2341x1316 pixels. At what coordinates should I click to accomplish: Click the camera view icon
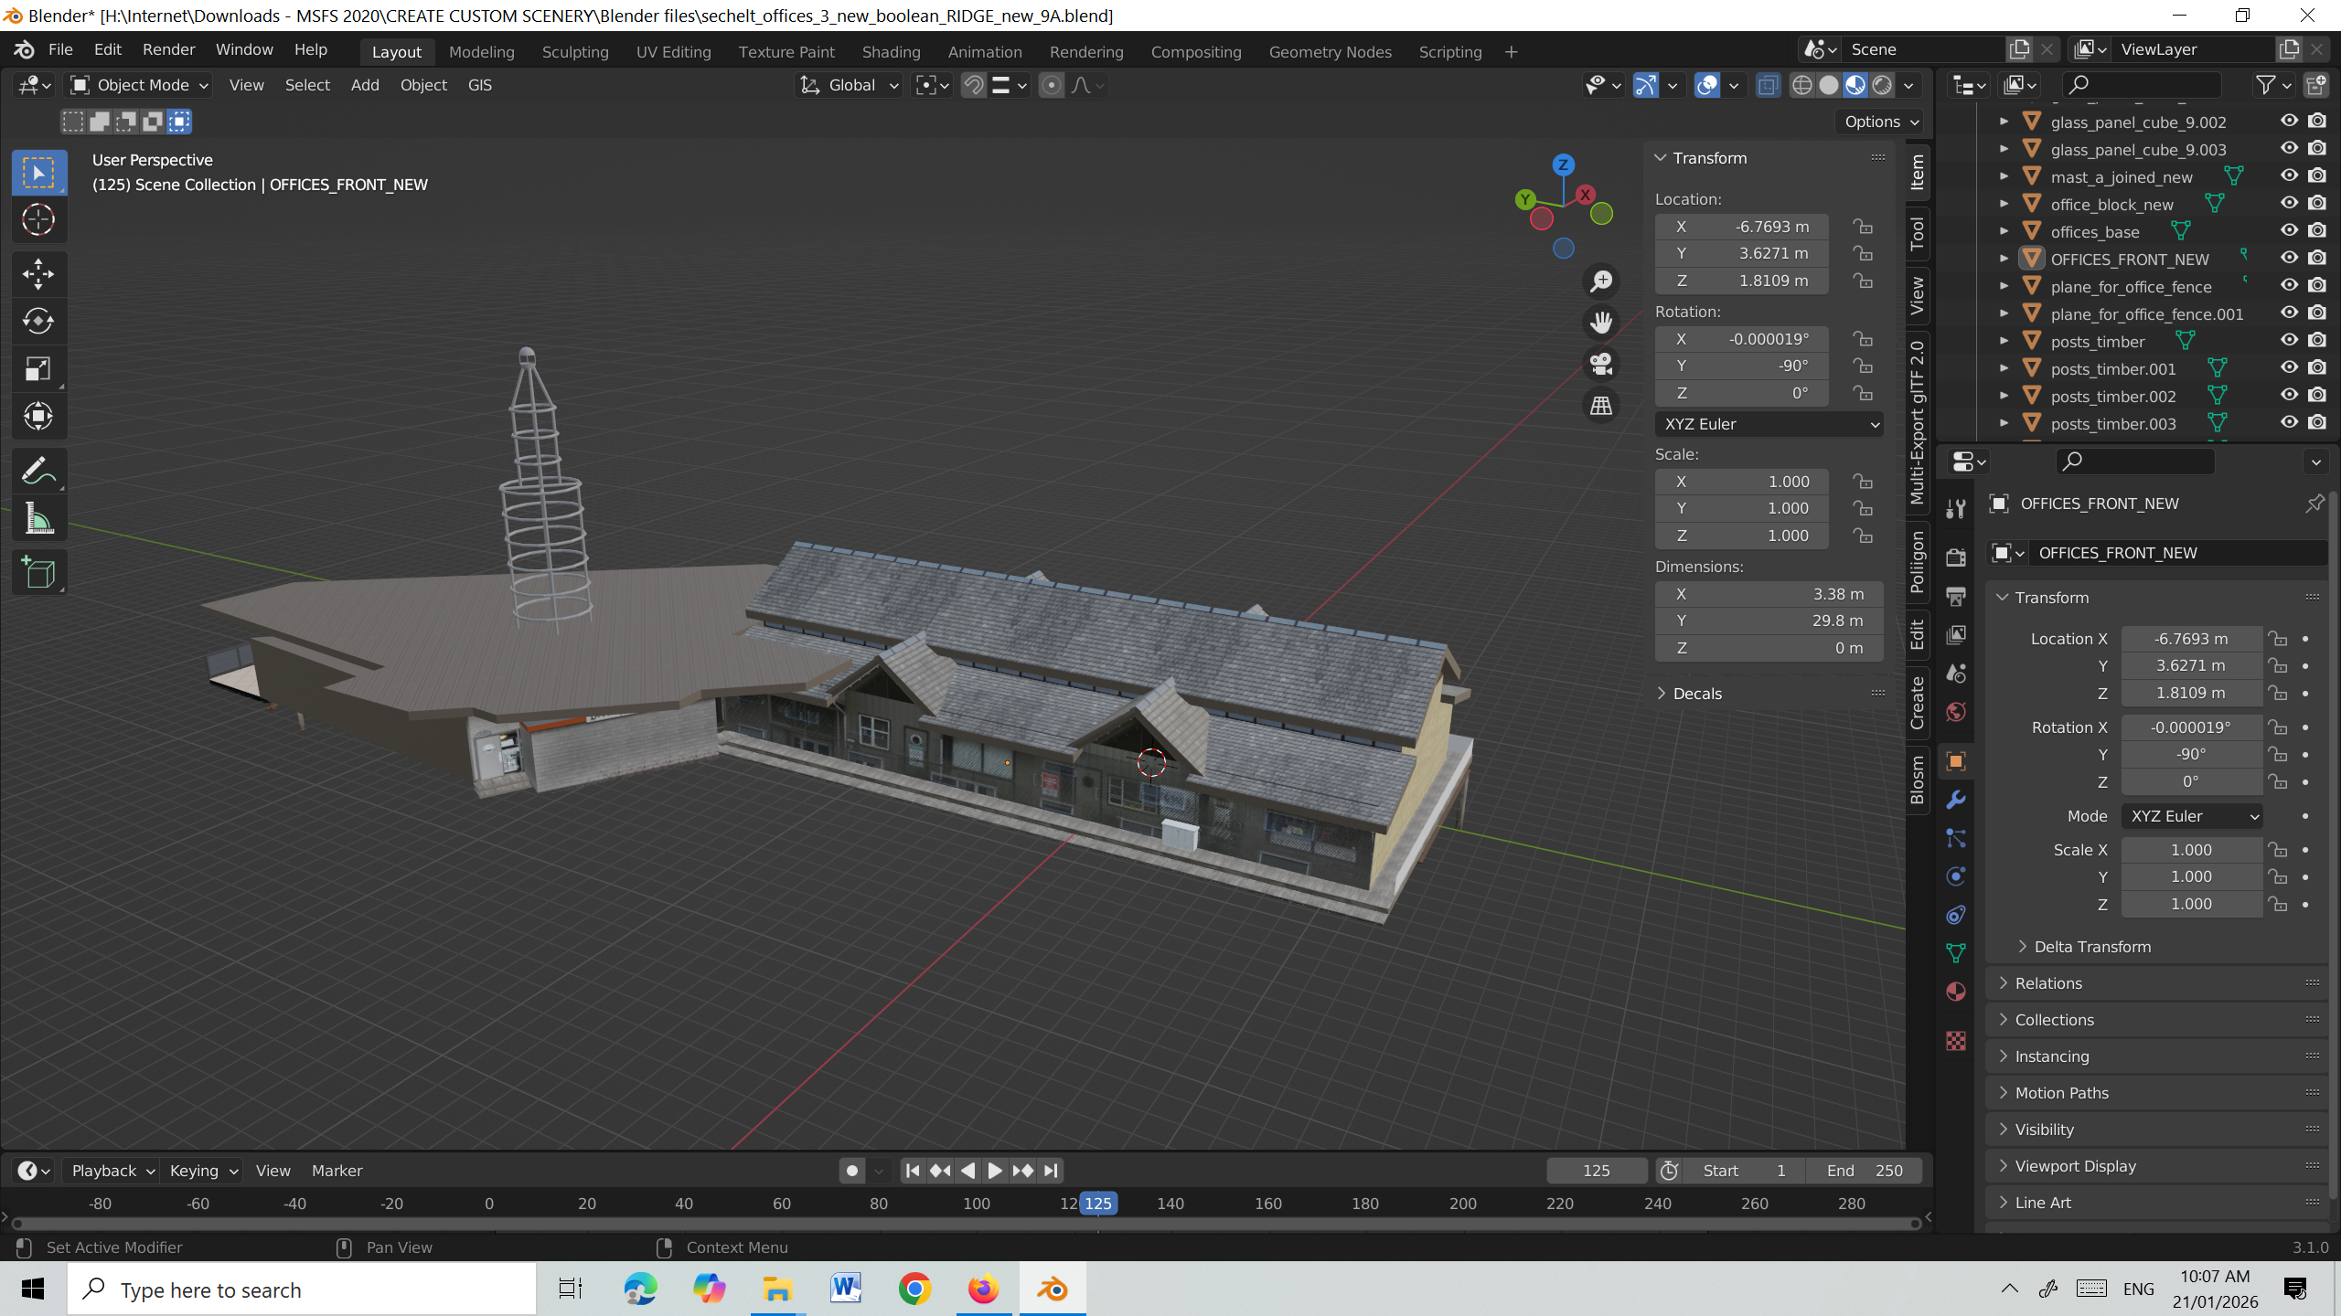[1600, 364]
